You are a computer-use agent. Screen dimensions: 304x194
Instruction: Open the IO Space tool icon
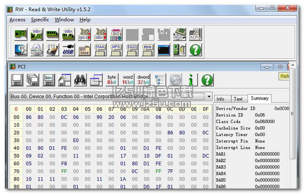85,35
